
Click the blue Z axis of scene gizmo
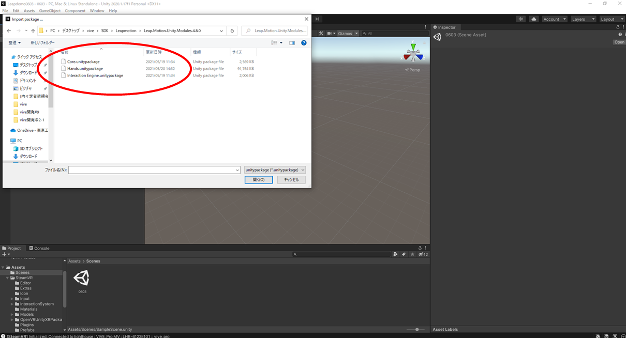click(421, 57)
